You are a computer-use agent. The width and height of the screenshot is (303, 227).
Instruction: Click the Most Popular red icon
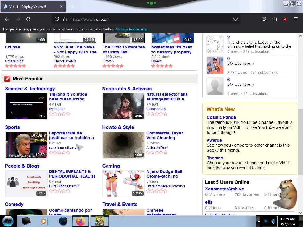coord(7,79)
